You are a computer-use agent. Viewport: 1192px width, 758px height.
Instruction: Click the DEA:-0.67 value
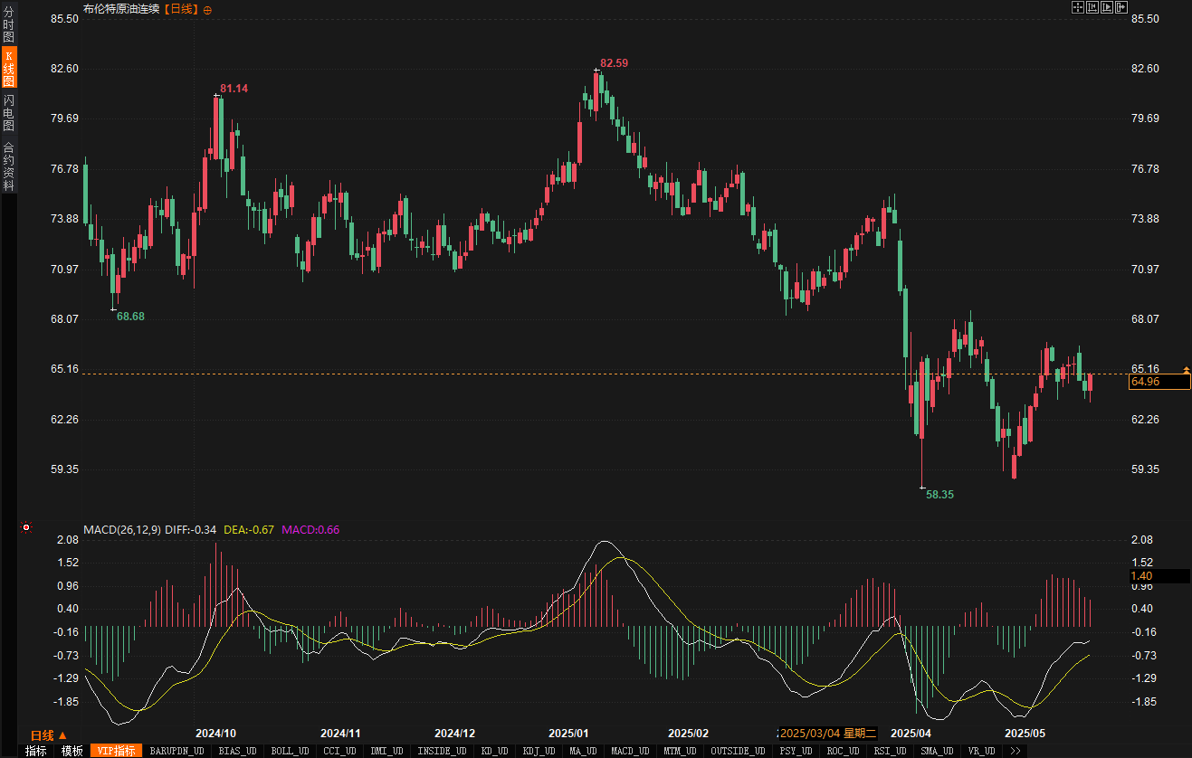pos(249,529)
